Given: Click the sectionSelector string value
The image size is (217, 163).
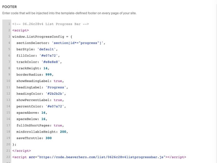Looking at the screenshot, I should [77, 43].
